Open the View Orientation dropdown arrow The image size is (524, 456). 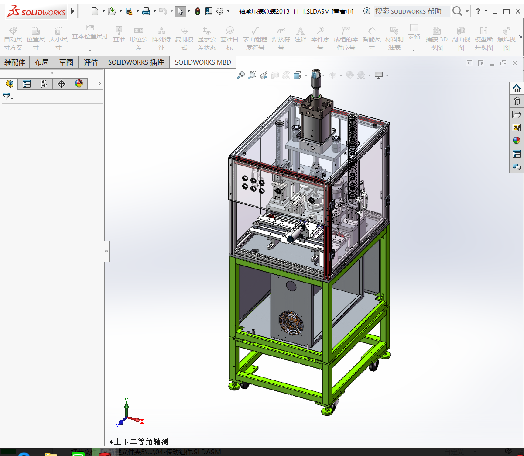306,75
